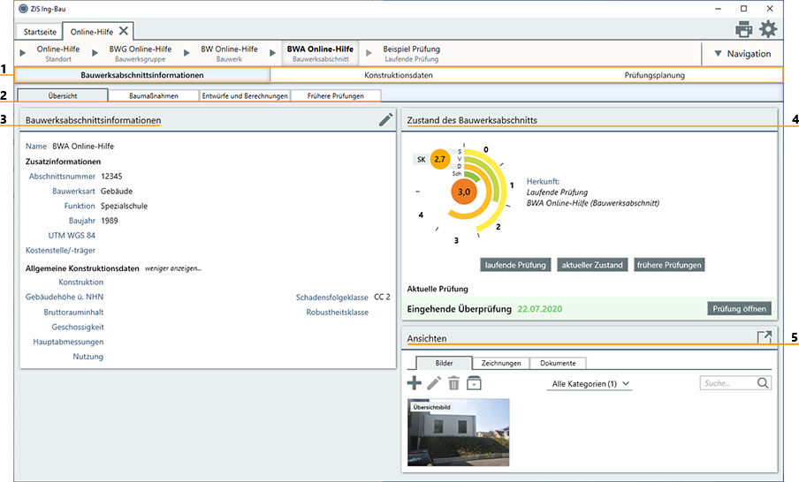Add a new image with plus icon

point(414,383)
